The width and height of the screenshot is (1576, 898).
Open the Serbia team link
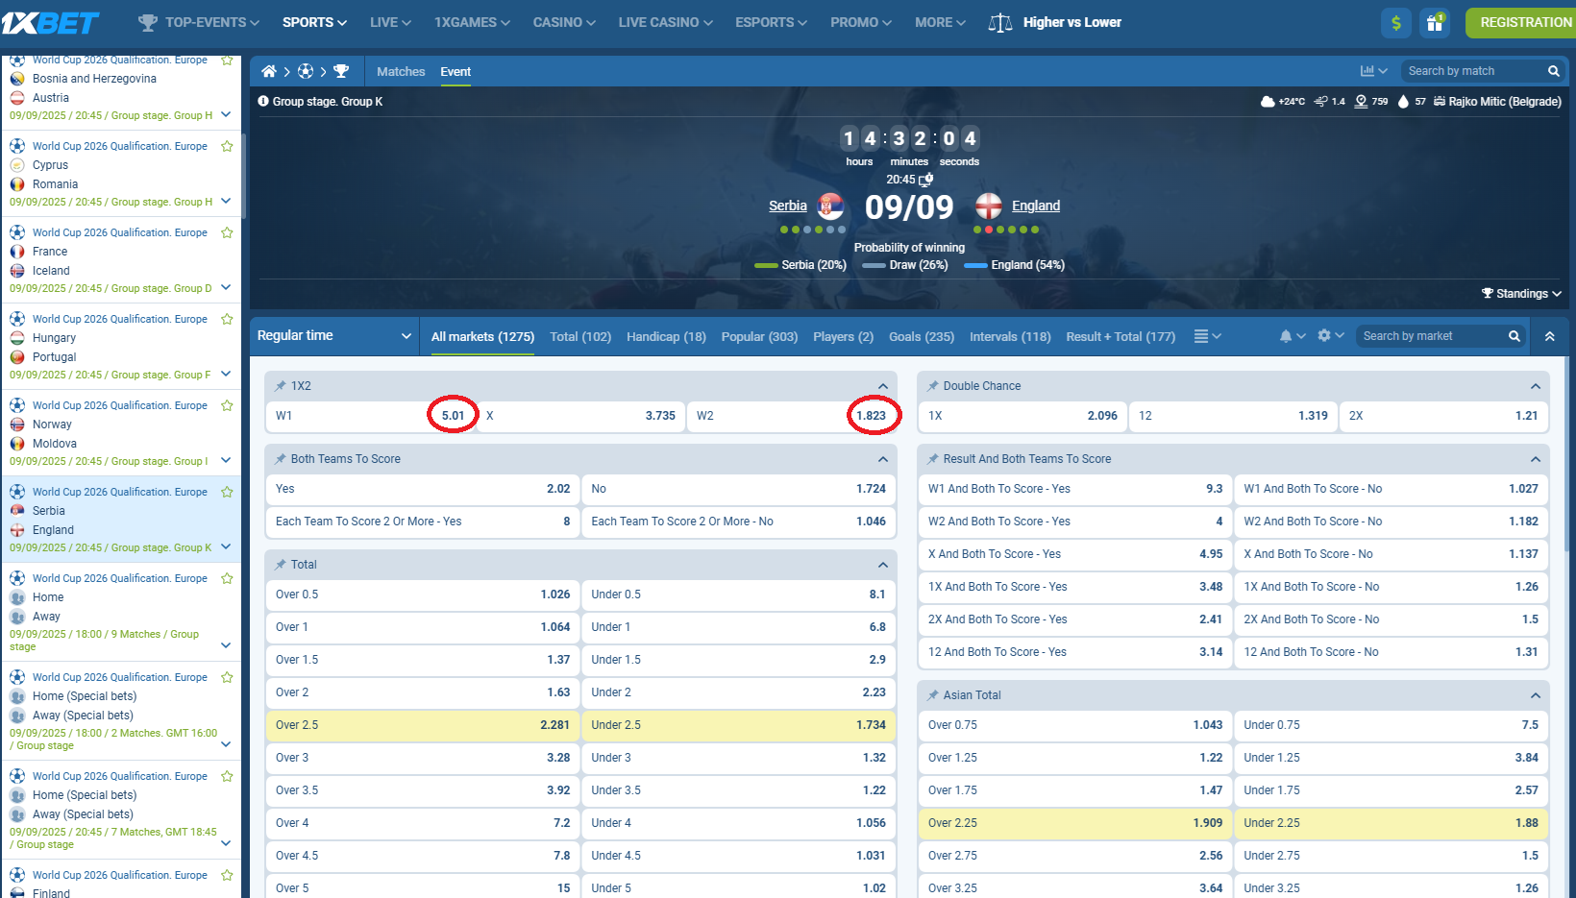click(x=788, y=206)
